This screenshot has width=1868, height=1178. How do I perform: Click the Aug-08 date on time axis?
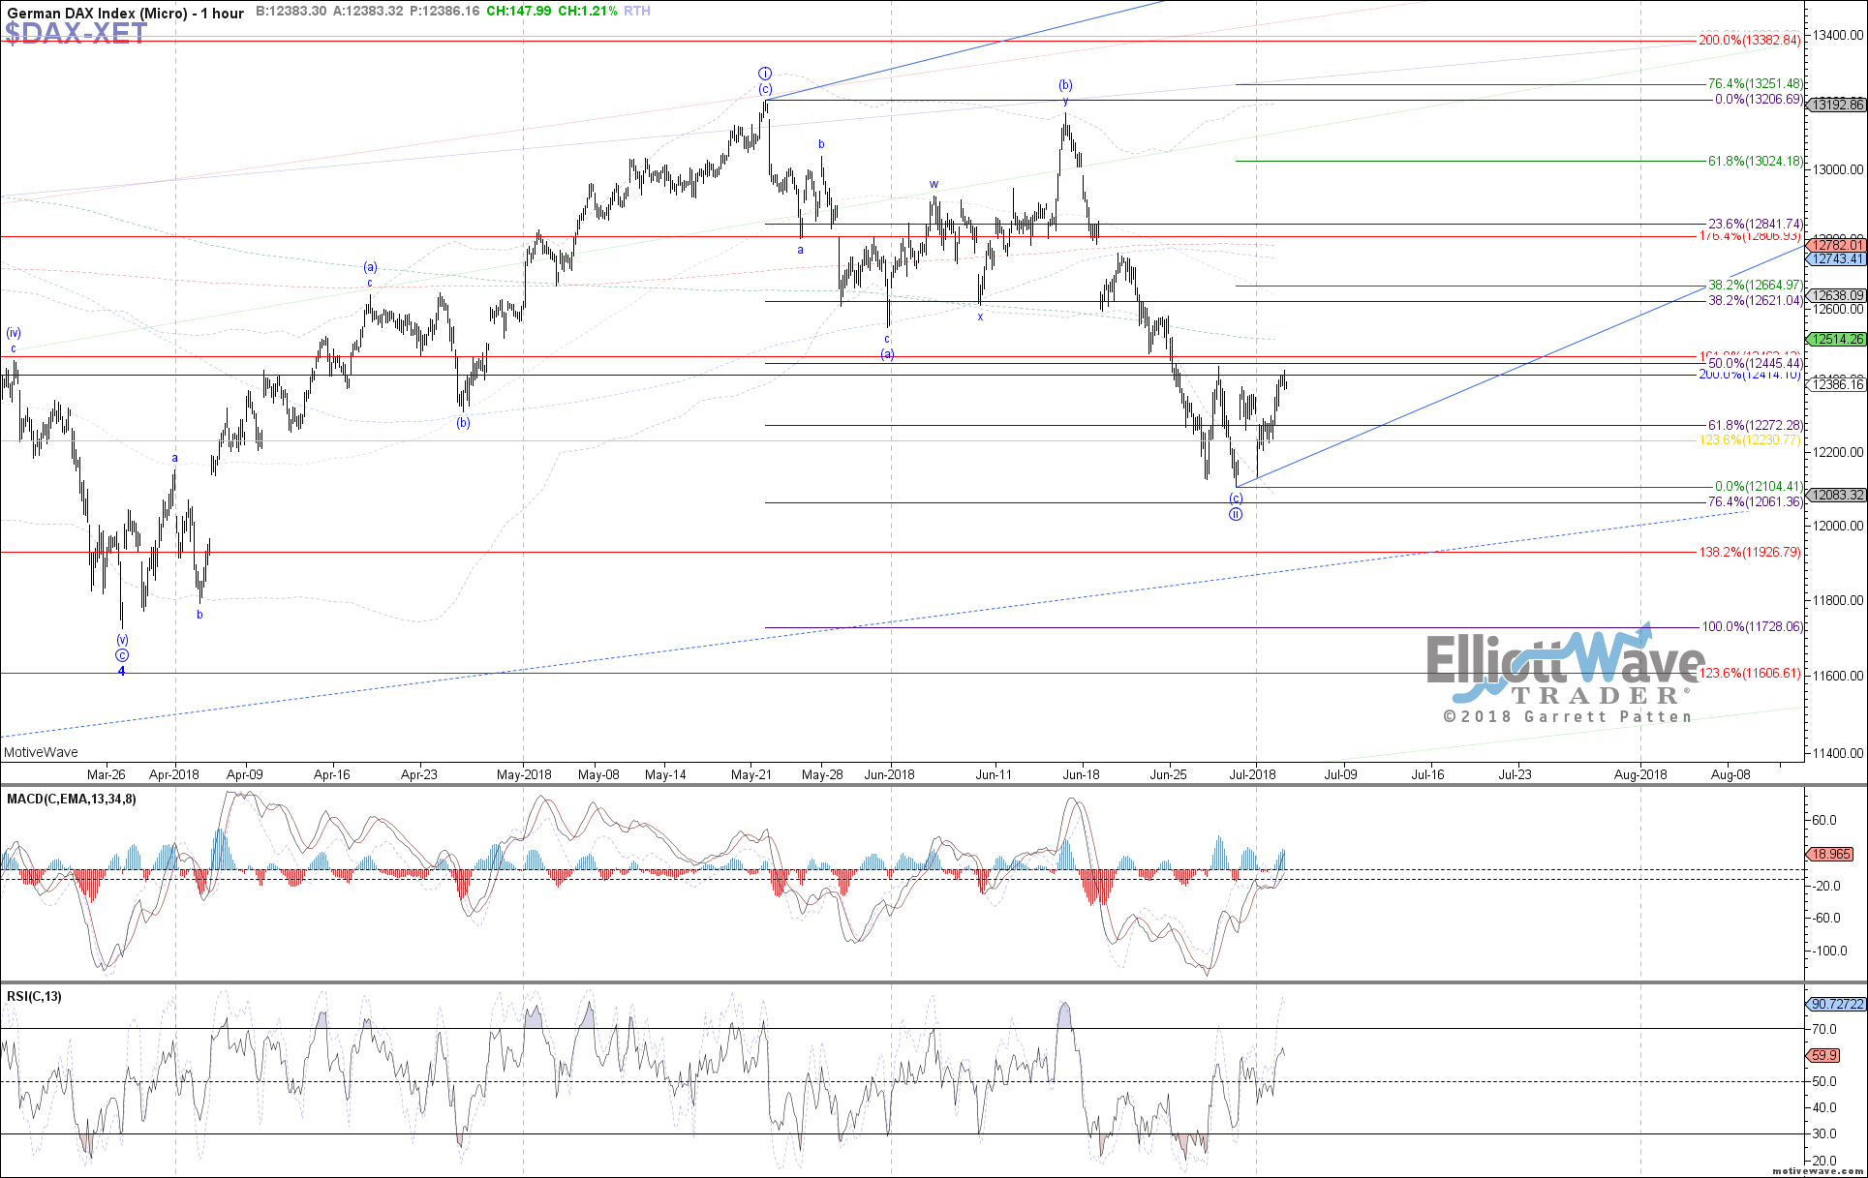click(x=1730, y=774)
